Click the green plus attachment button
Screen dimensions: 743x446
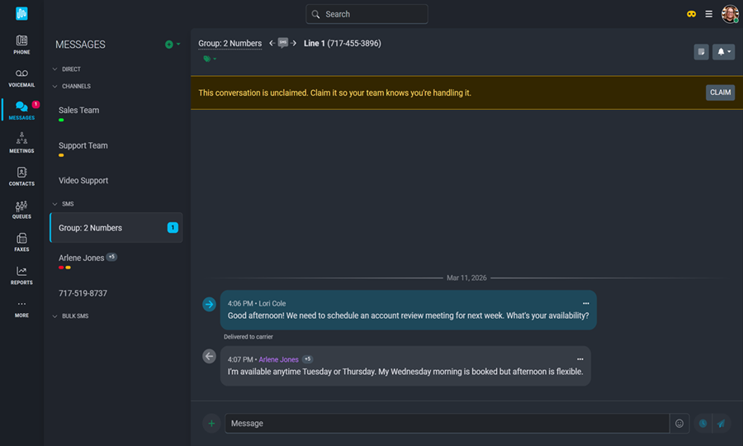(x=211, y=424)
